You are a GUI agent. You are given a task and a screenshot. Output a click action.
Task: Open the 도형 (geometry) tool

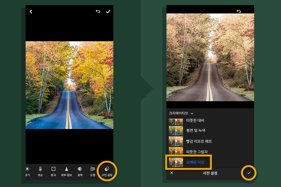pos(93,171)
